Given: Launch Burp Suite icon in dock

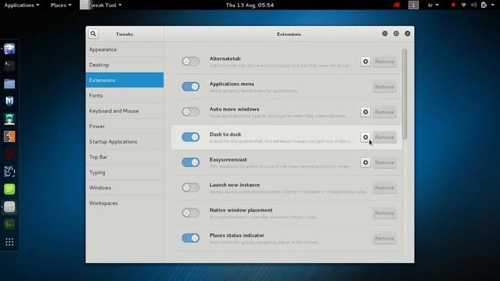Looking at the screenshot, I should 9,137.
